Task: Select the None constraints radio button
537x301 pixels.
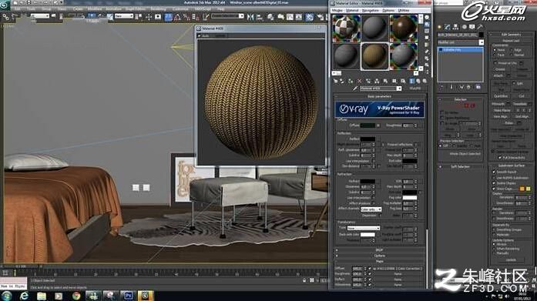Action: (495, 50)
